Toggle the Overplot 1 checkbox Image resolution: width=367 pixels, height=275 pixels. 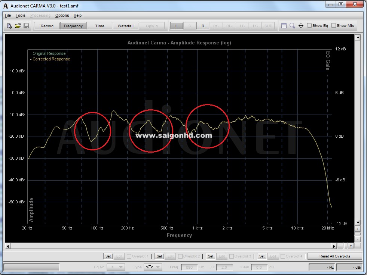click(x=129, y=256)
